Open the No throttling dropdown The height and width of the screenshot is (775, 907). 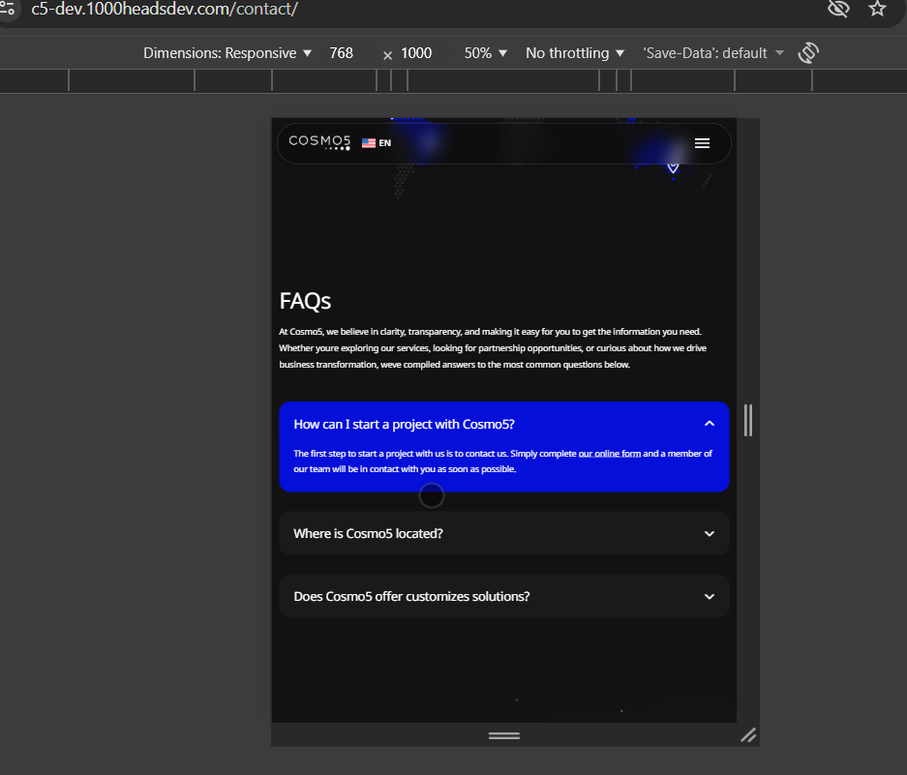(x=575, y=53)
